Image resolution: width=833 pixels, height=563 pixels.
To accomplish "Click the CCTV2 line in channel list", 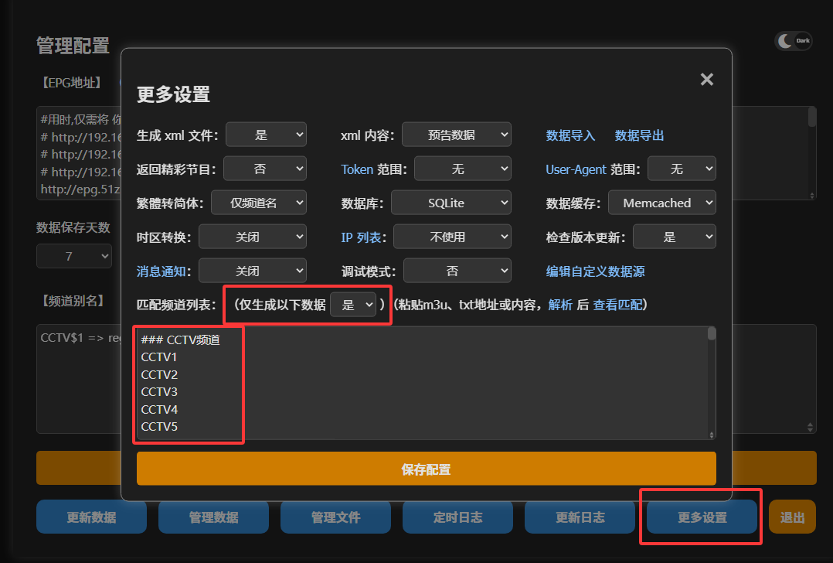I will pos(159,375).
